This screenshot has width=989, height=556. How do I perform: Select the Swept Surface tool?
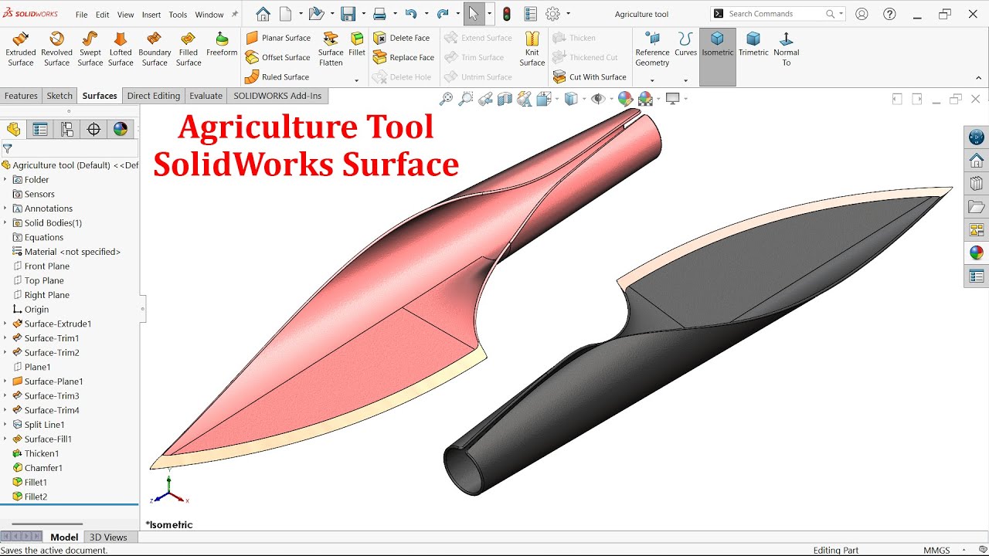90,49
